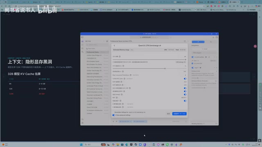This screenshot has height=147, width=262.
Task: Click the plus attach icon below chat input
Action: pos(113,121)
